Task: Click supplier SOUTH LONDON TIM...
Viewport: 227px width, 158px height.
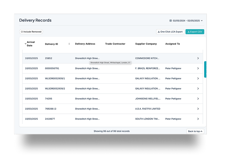Action: tap(147, 119)
